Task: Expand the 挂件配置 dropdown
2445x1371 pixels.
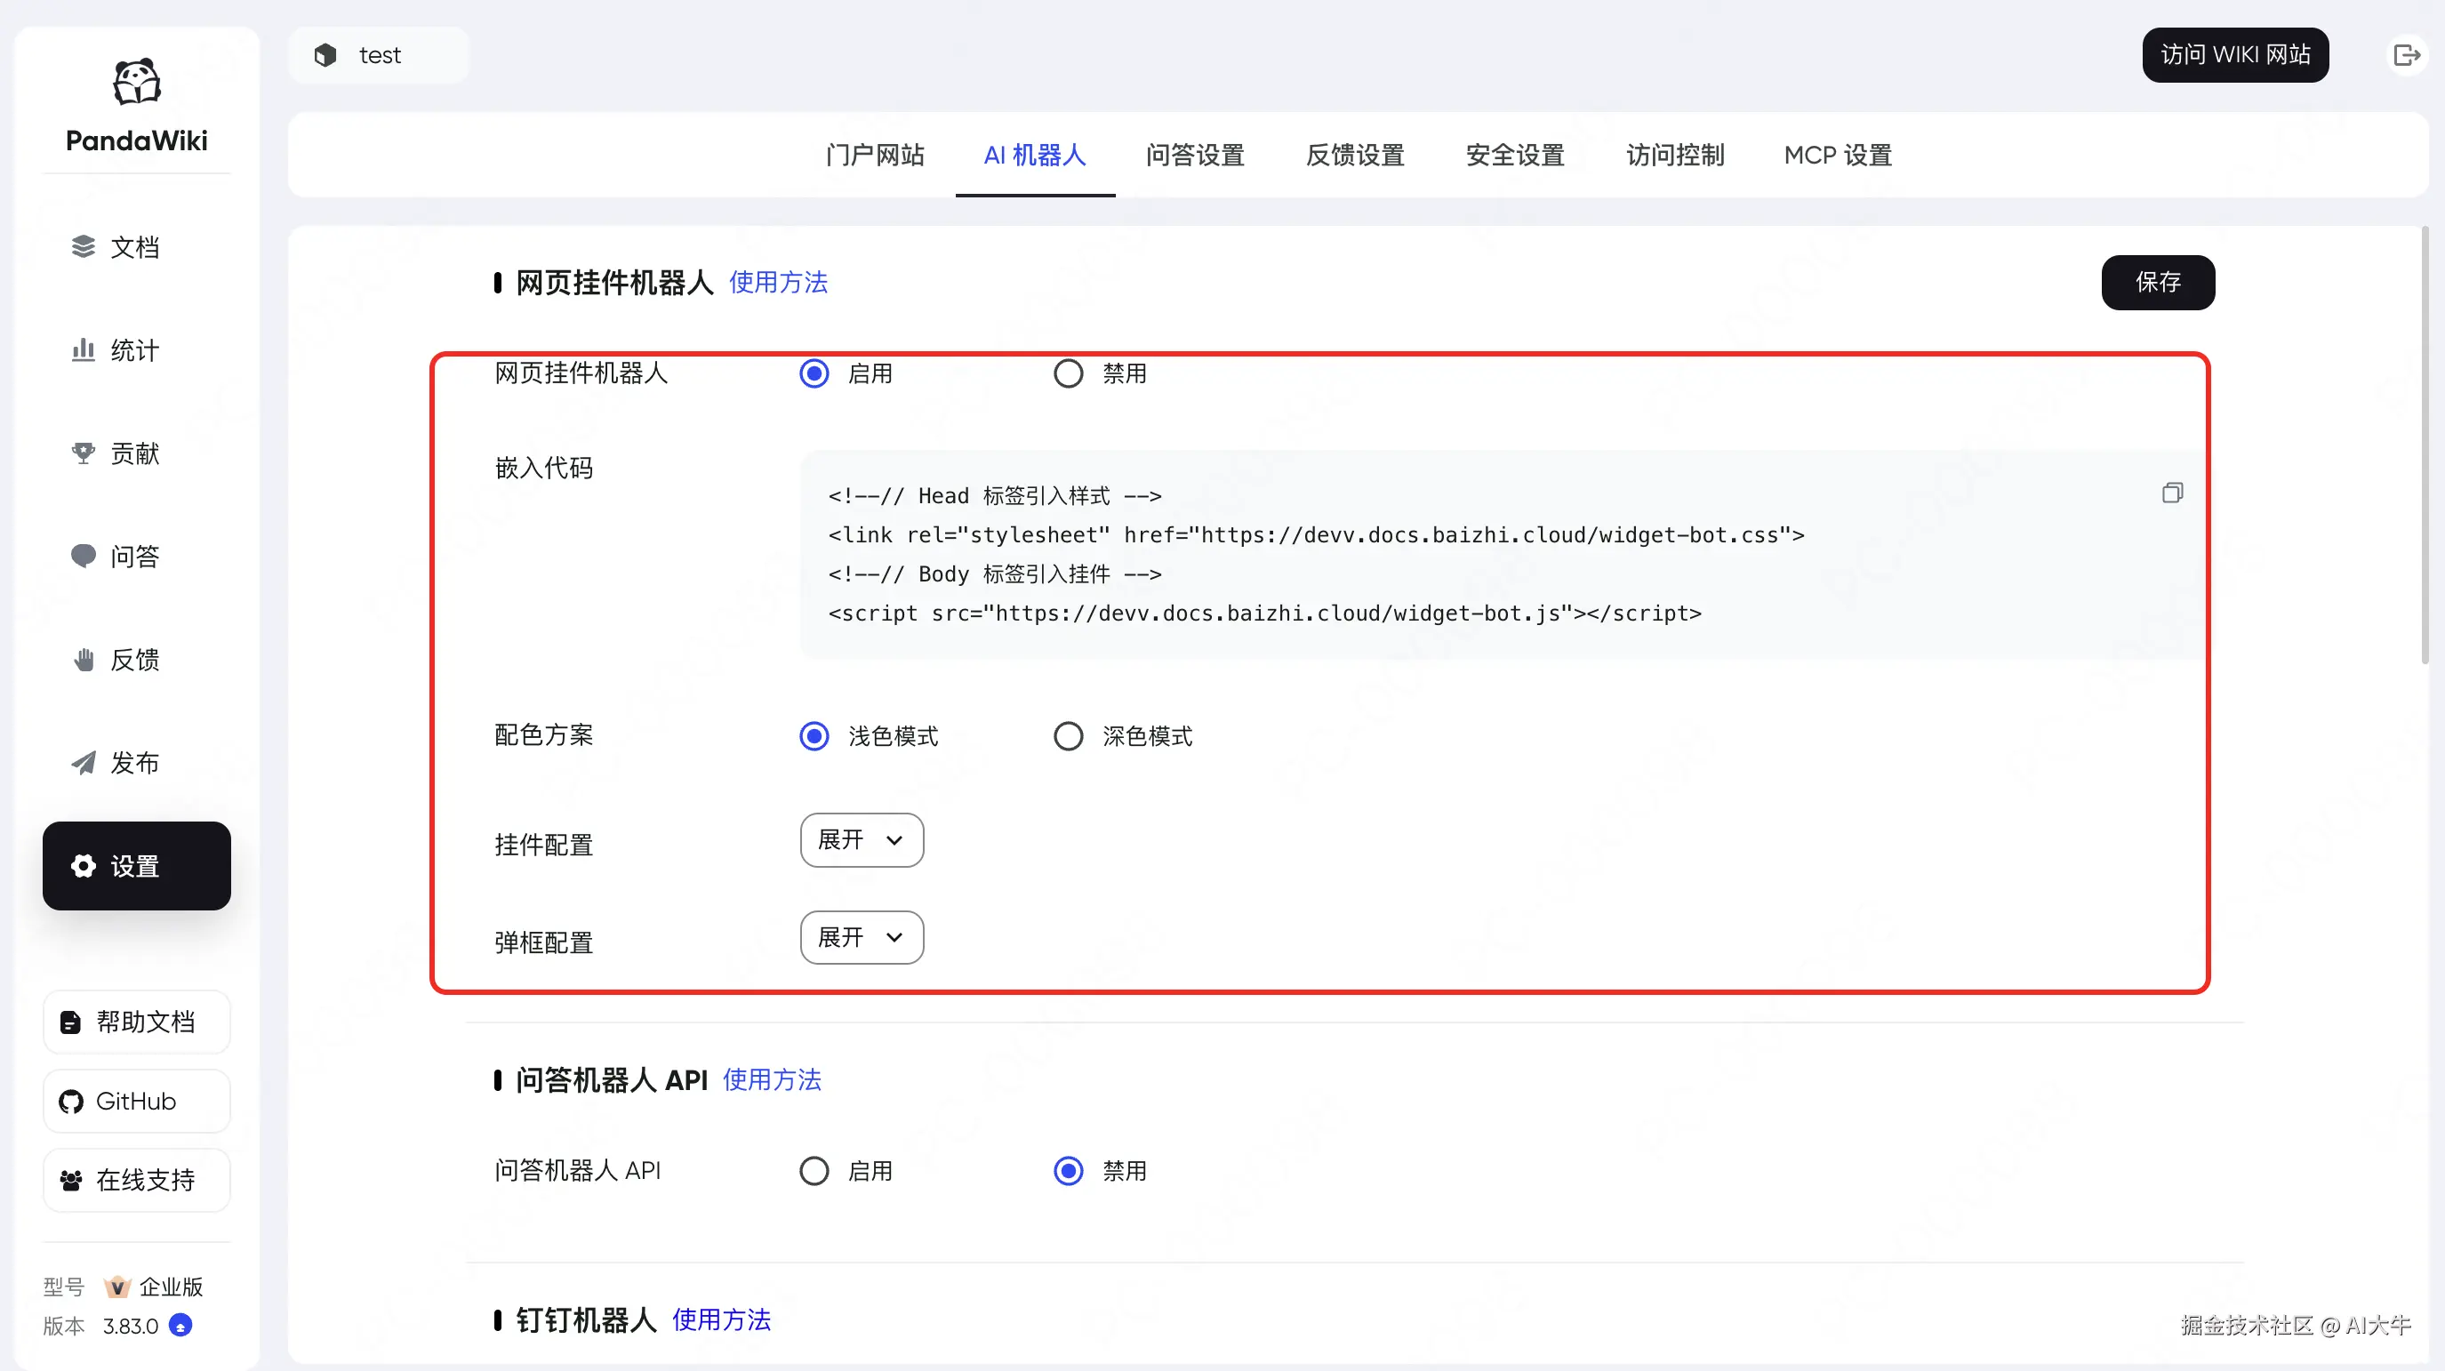Action: (861, 840)
